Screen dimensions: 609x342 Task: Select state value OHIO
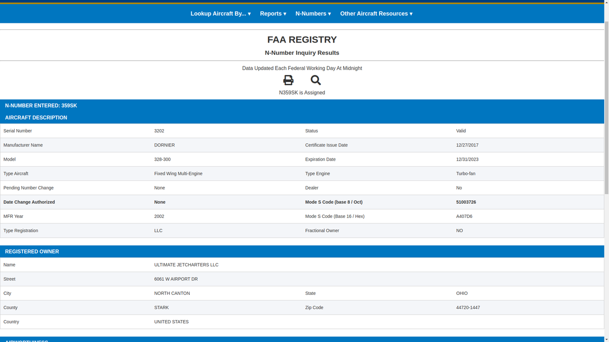(462, 293)
